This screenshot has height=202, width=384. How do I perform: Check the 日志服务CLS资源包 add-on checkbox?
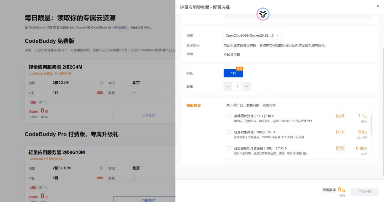coord(229,148)
